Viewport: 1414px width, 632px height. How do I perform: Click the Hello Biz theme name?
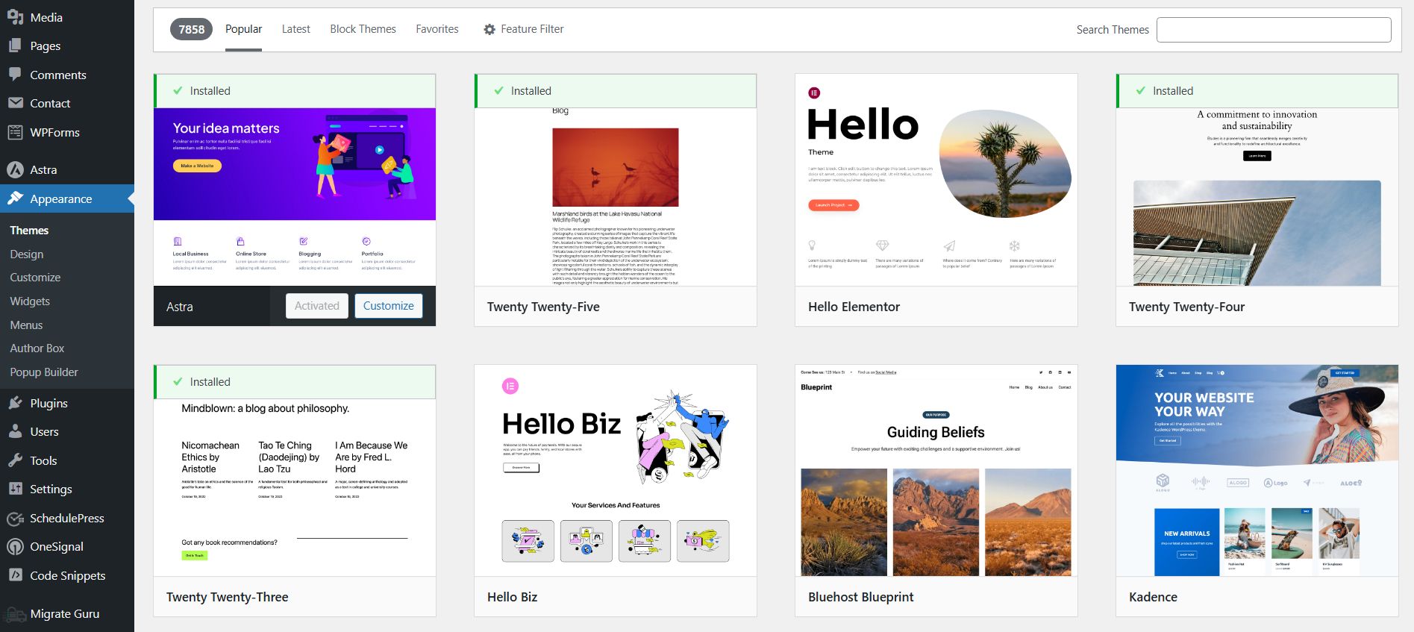512,597
